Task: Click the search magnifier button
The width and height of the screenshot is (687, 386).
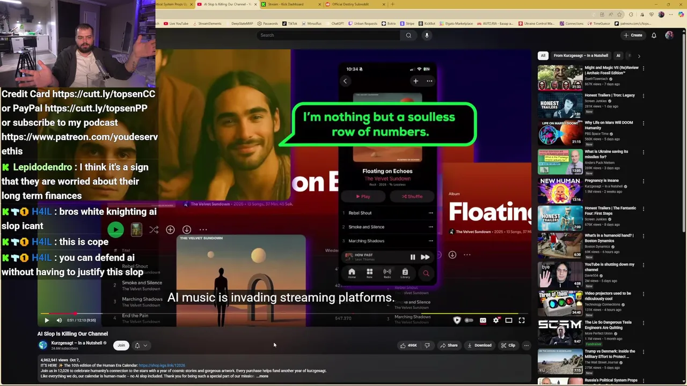Action: click(x=408, y=35)
